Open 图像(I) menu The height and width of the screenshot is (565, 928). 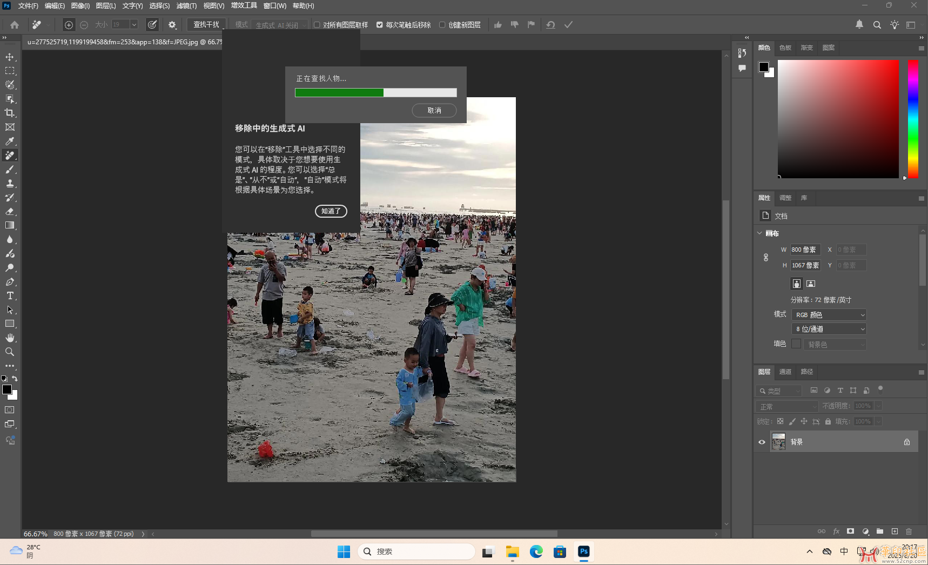click(x=80, y=6)
